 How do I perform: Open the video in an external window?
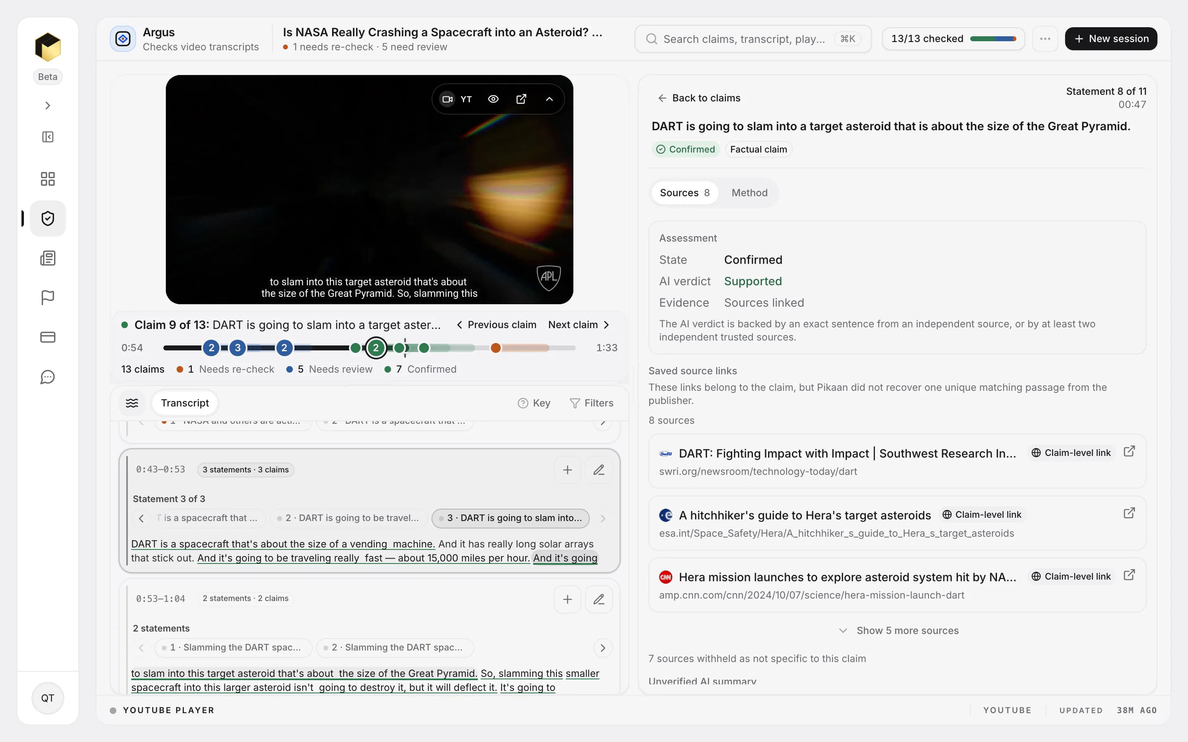point(521,99)
